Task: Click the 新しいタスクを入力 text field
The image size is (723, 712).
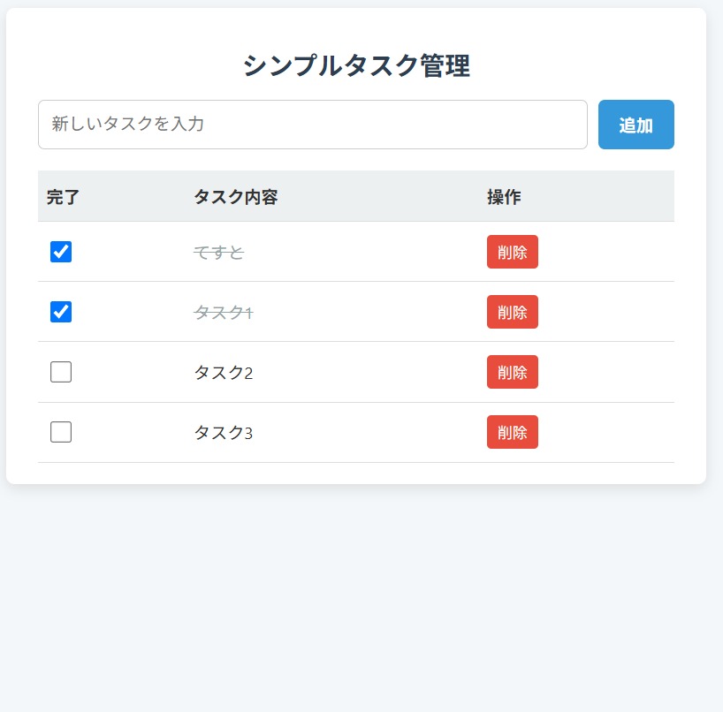Action: pyautogui.click(x=313, y=125)
